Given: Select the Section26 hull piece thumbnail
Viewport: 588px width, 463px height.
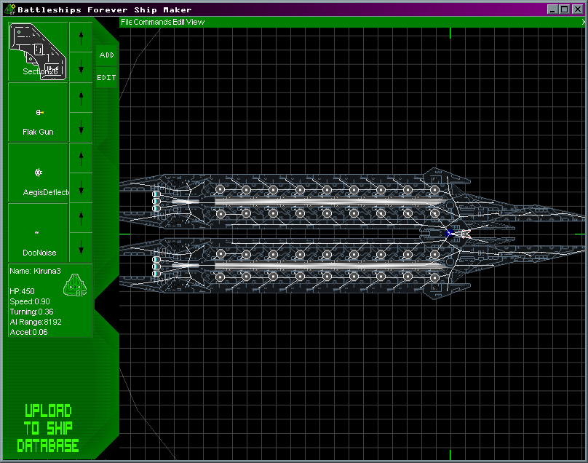Looking at the screenshot, I should [38, 52].
